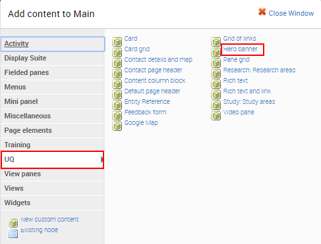Open the UQ category
This screenshot has width=321, height=244.
click(52, 159)
